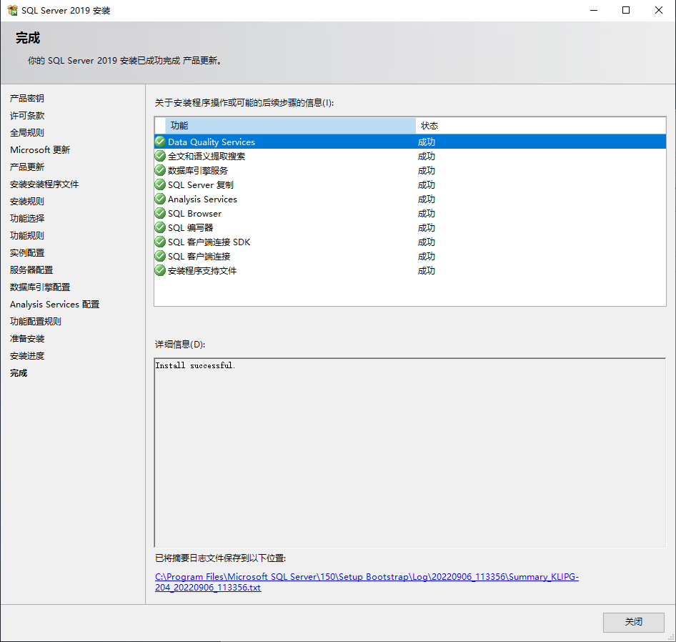This screenshot has width=676, height=642.
Task: Click the 安装进度 step in sidebar
Action: 26,356
